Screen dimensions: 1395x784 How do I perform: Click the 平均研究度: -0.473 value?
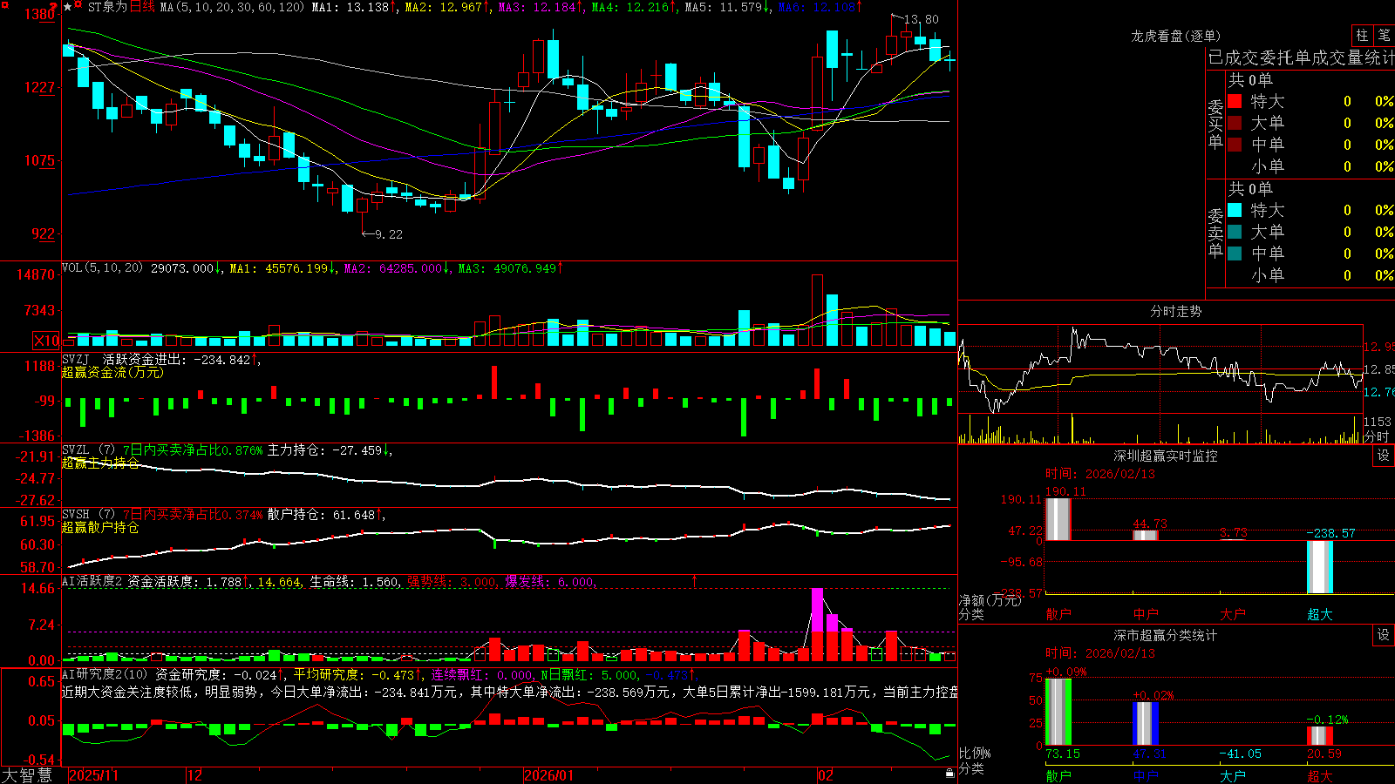353,675
